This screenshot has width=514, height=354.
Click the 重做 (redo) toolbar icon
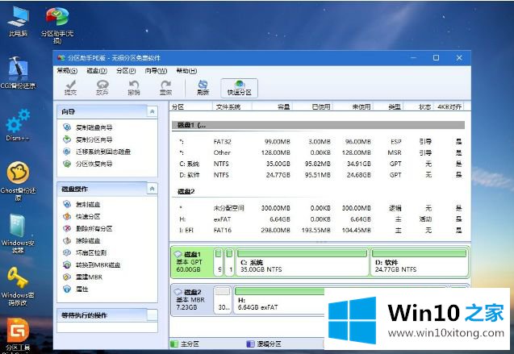(165, 88)
